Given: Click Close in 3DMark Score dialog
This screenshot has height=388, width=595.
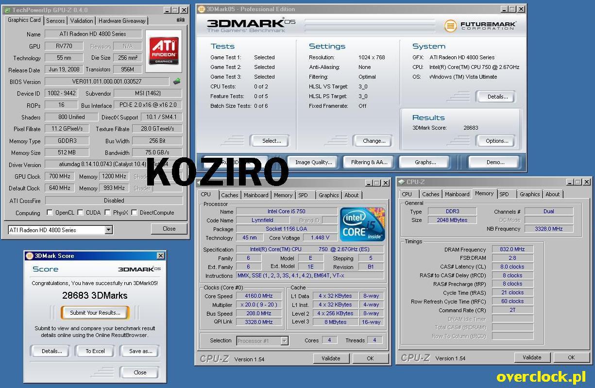Looking at the screenshot, I should tap(140, 372).
